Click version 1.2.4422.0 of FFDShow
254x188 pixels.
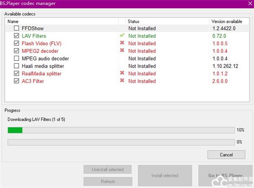click(x=224, y=28)
